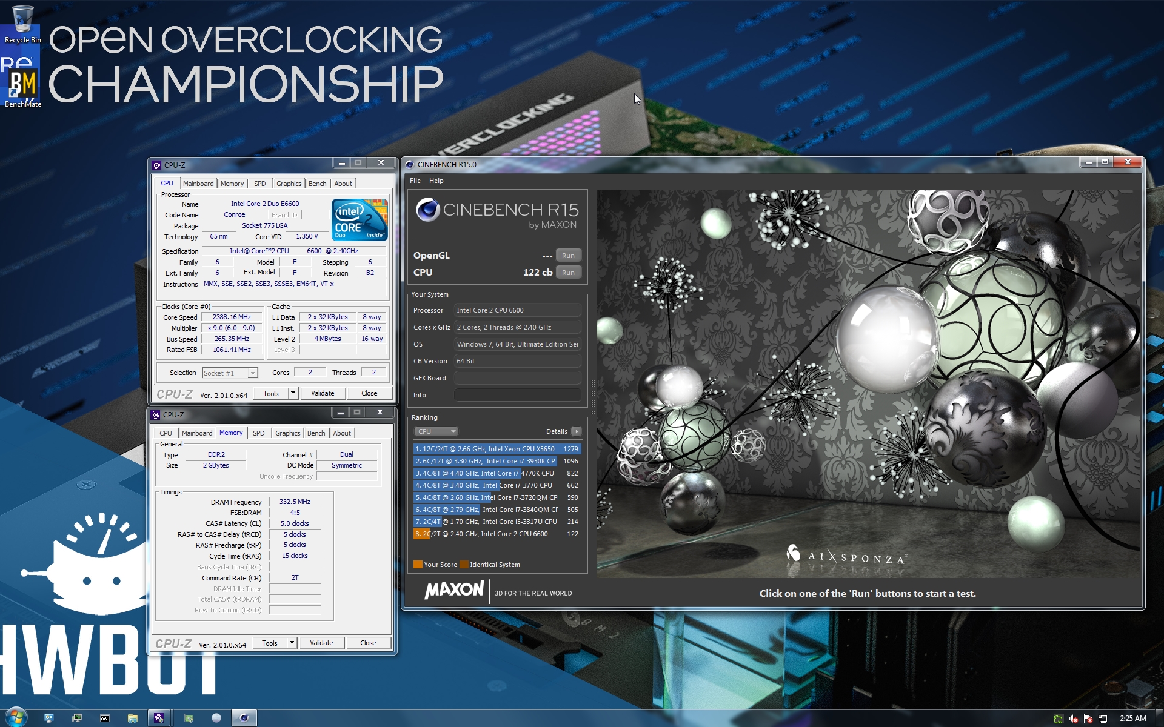Screen dimensions: 1164x727
Task: Click the Cinebench title bar icon
Action: 410,164
